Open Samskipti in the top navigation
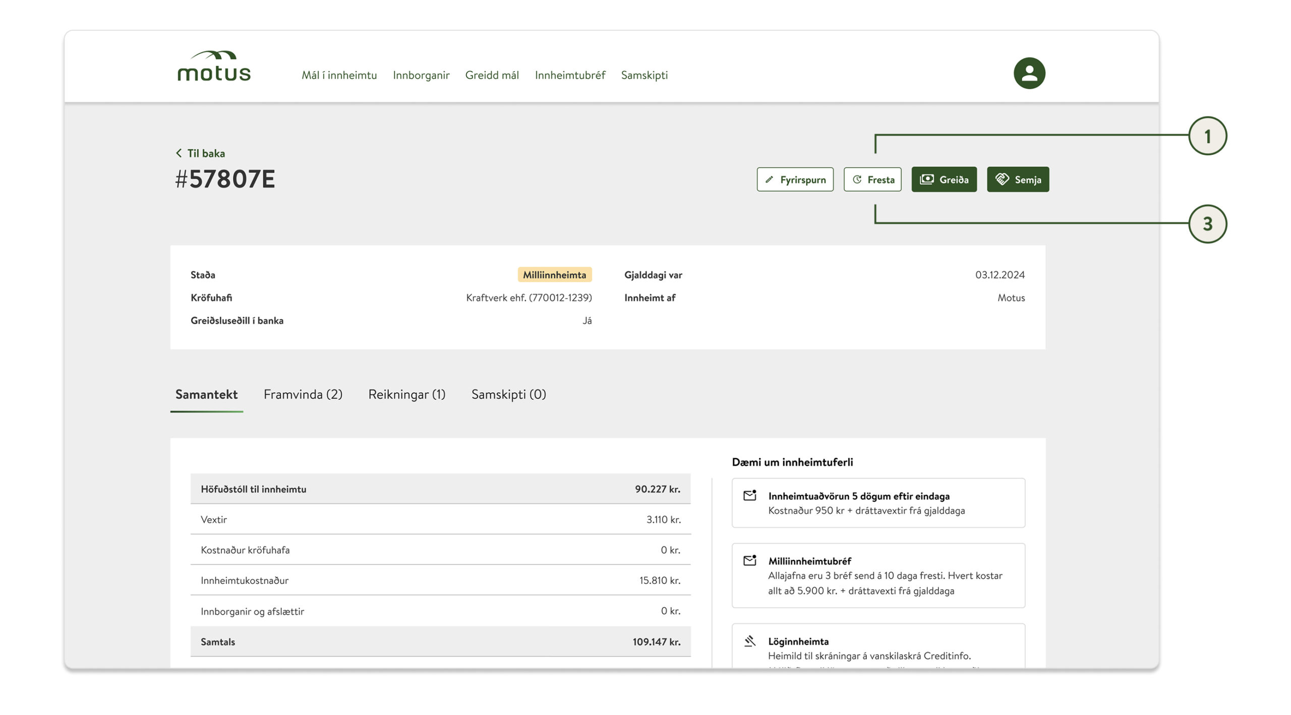 pos(644,75)
